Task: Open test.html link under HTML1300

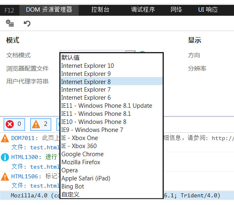Action: 45,167
